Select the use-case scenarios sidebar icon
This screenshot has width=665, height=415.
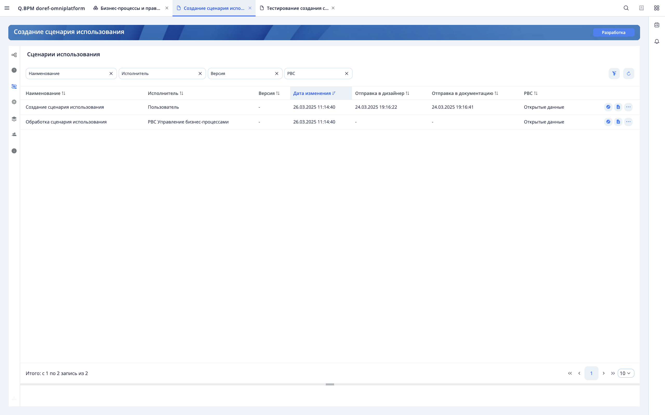14,86
